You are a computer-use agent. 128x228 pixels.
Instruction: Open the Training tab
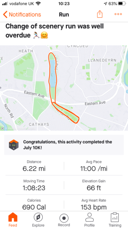pos(115,220)
